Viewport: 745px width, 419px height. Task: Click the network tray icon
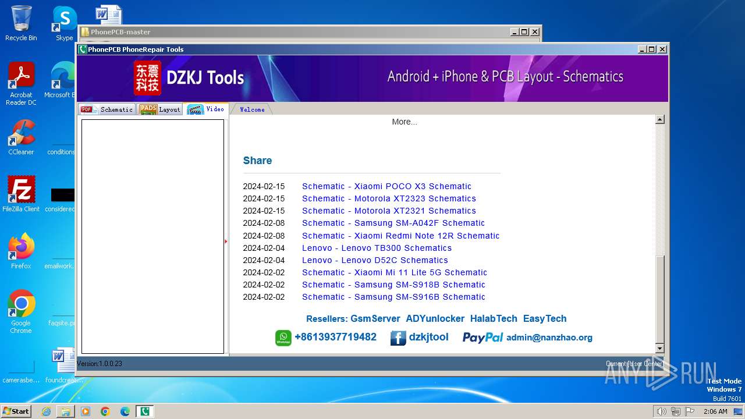(x=676, y=411)
